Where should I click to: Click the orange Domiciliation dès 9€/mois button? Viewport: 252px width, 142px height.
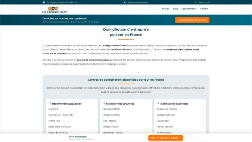192,20
